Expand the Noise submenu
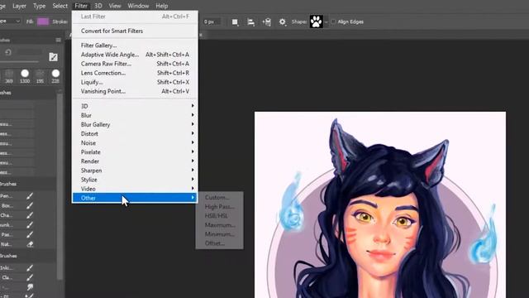529x298 pixels. (135, 143)
